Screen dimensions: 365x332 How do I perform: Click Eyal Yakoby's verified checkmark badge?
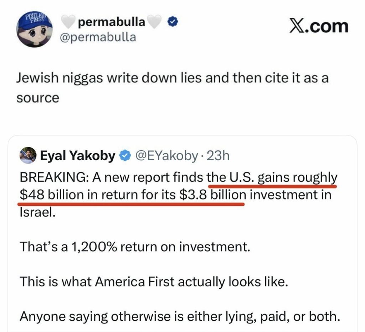tap(124, 156)
